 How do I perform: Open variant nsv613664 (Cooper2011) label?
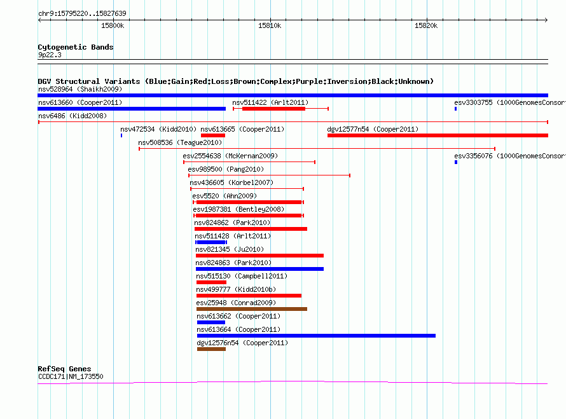point(238,329)
